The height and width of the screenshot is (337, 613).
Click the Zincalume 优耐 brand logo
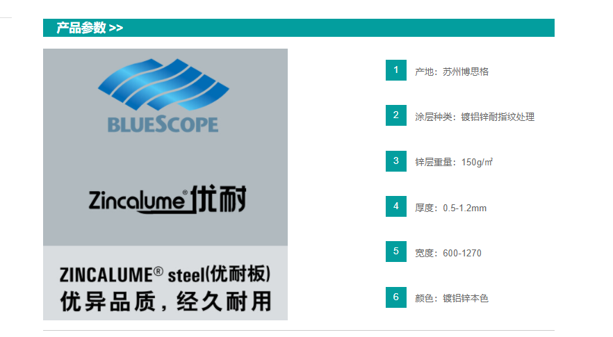(x=167, y=200)
